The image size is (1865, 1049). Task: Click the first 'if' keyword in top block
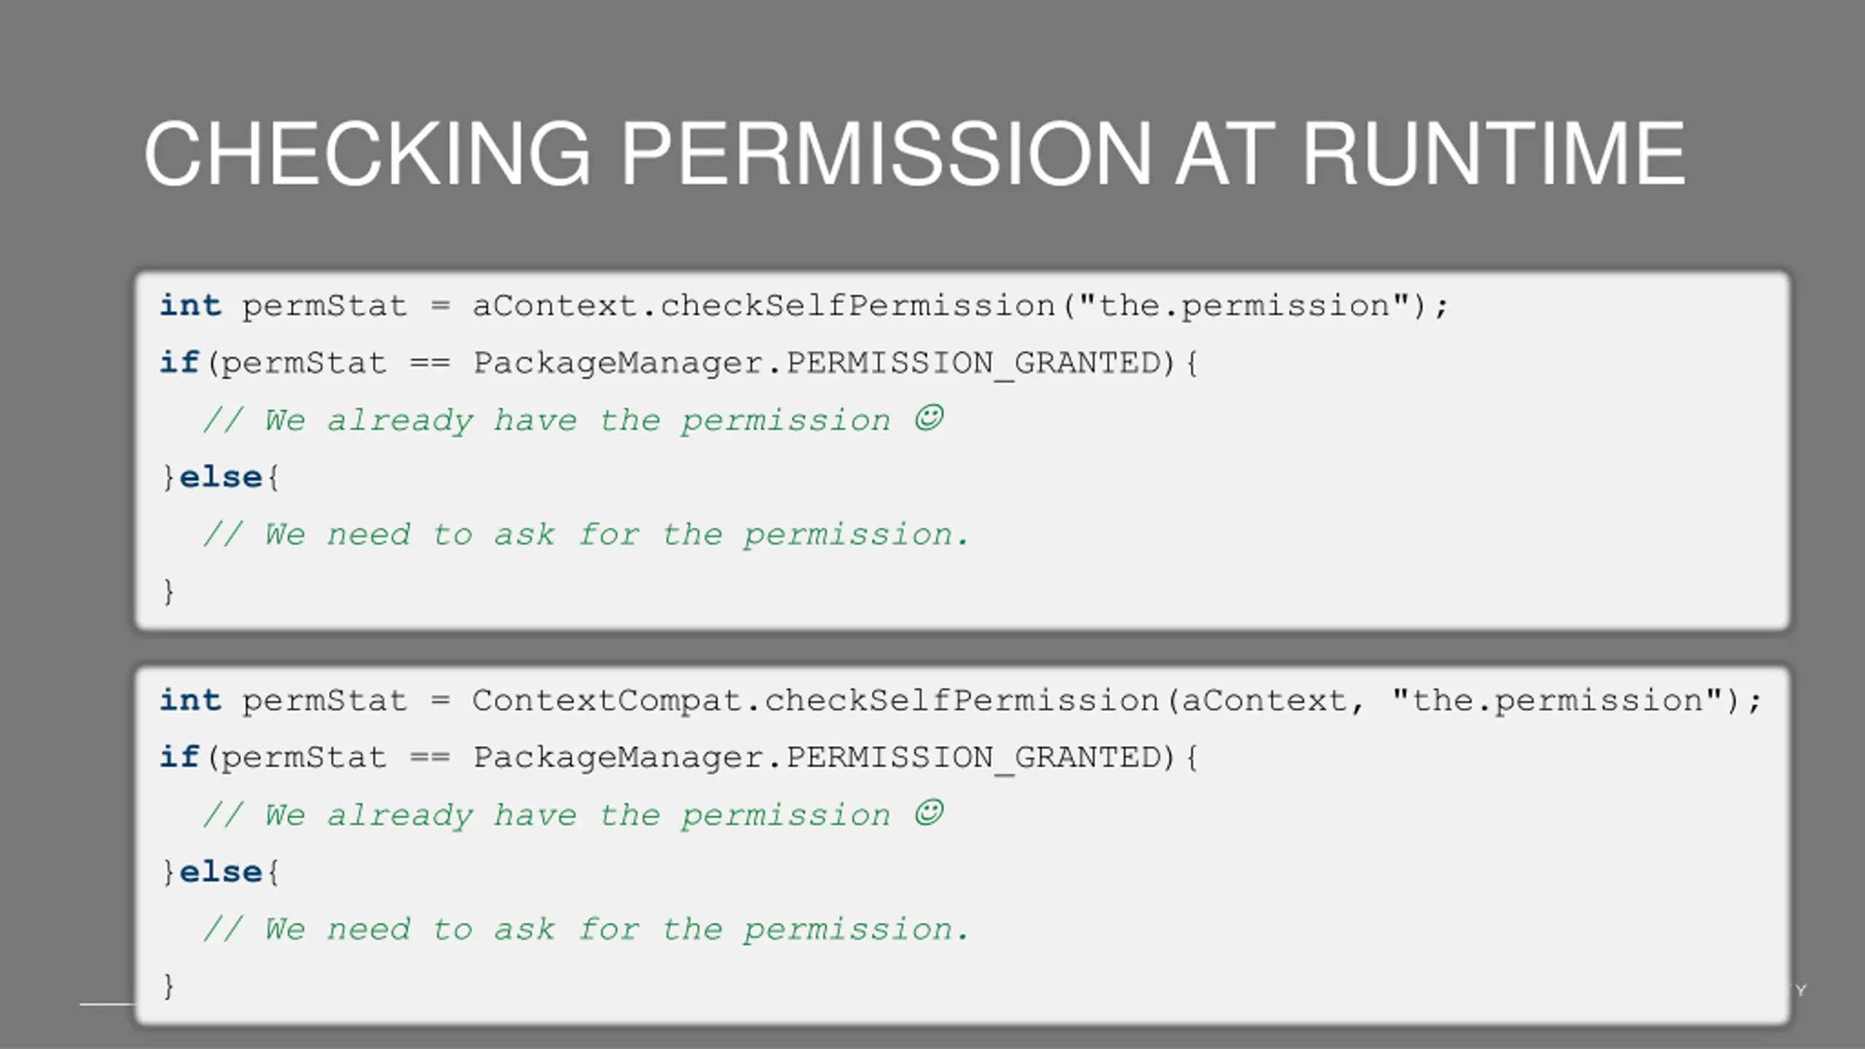pos(179,362)
